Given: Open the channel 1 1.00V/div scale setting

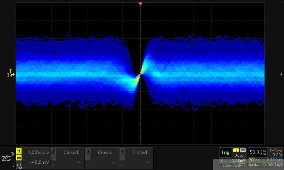Looking at the screenshot, I should point(38,152).
